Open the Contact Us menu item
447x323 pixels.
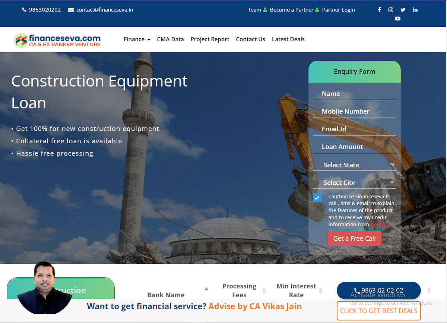[250, 39]
